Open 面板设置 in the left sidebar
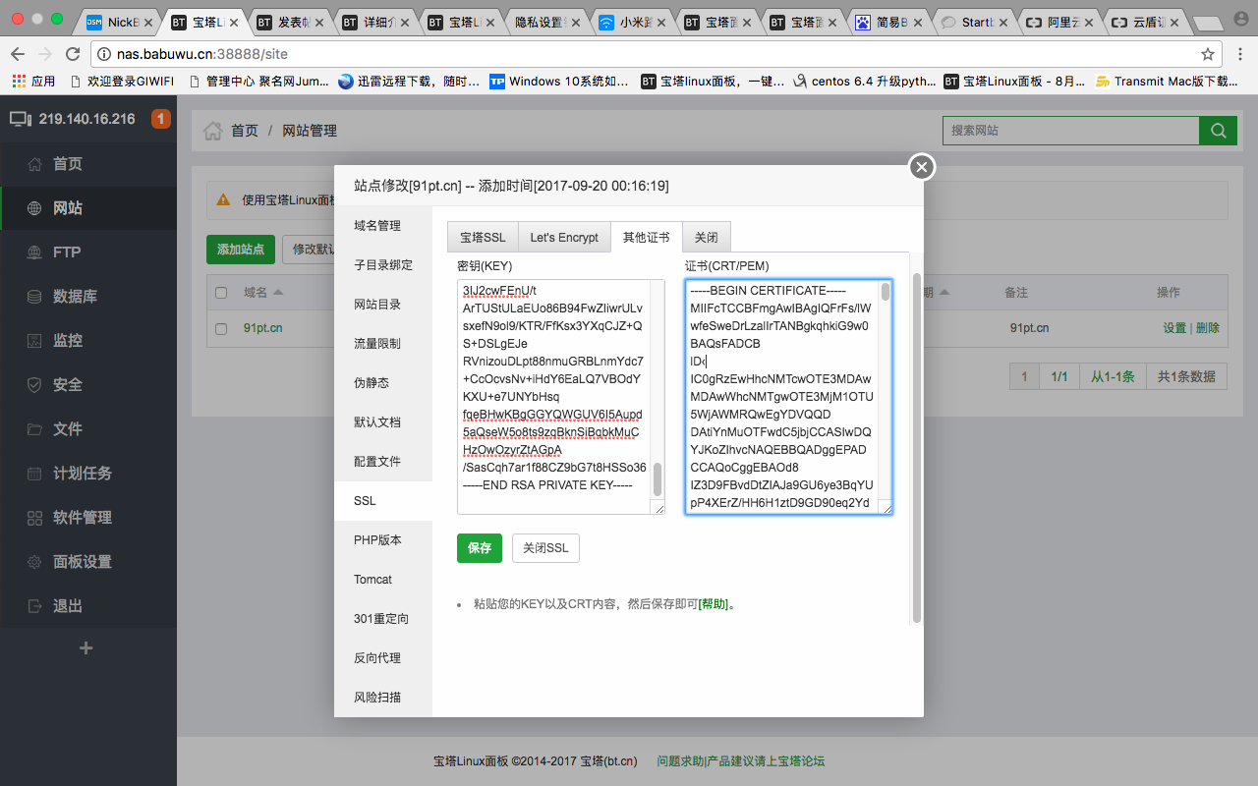 [88, 562]
